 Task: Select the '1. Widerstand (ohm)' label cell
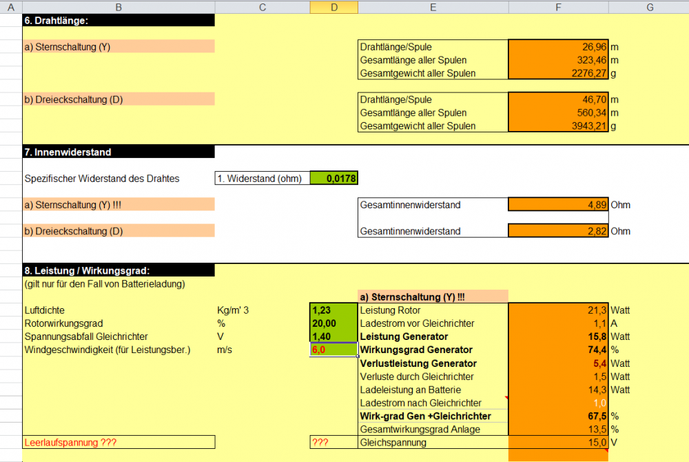263,179
